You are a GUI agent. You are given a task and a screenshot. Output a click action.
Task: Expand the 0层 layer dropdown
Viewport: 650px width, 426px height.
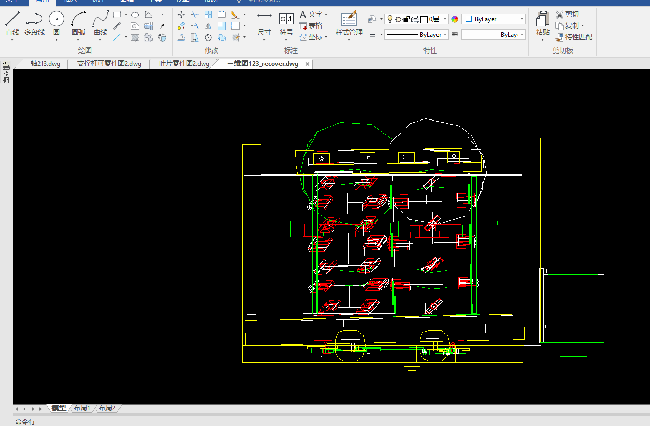(x=445, y=19)
